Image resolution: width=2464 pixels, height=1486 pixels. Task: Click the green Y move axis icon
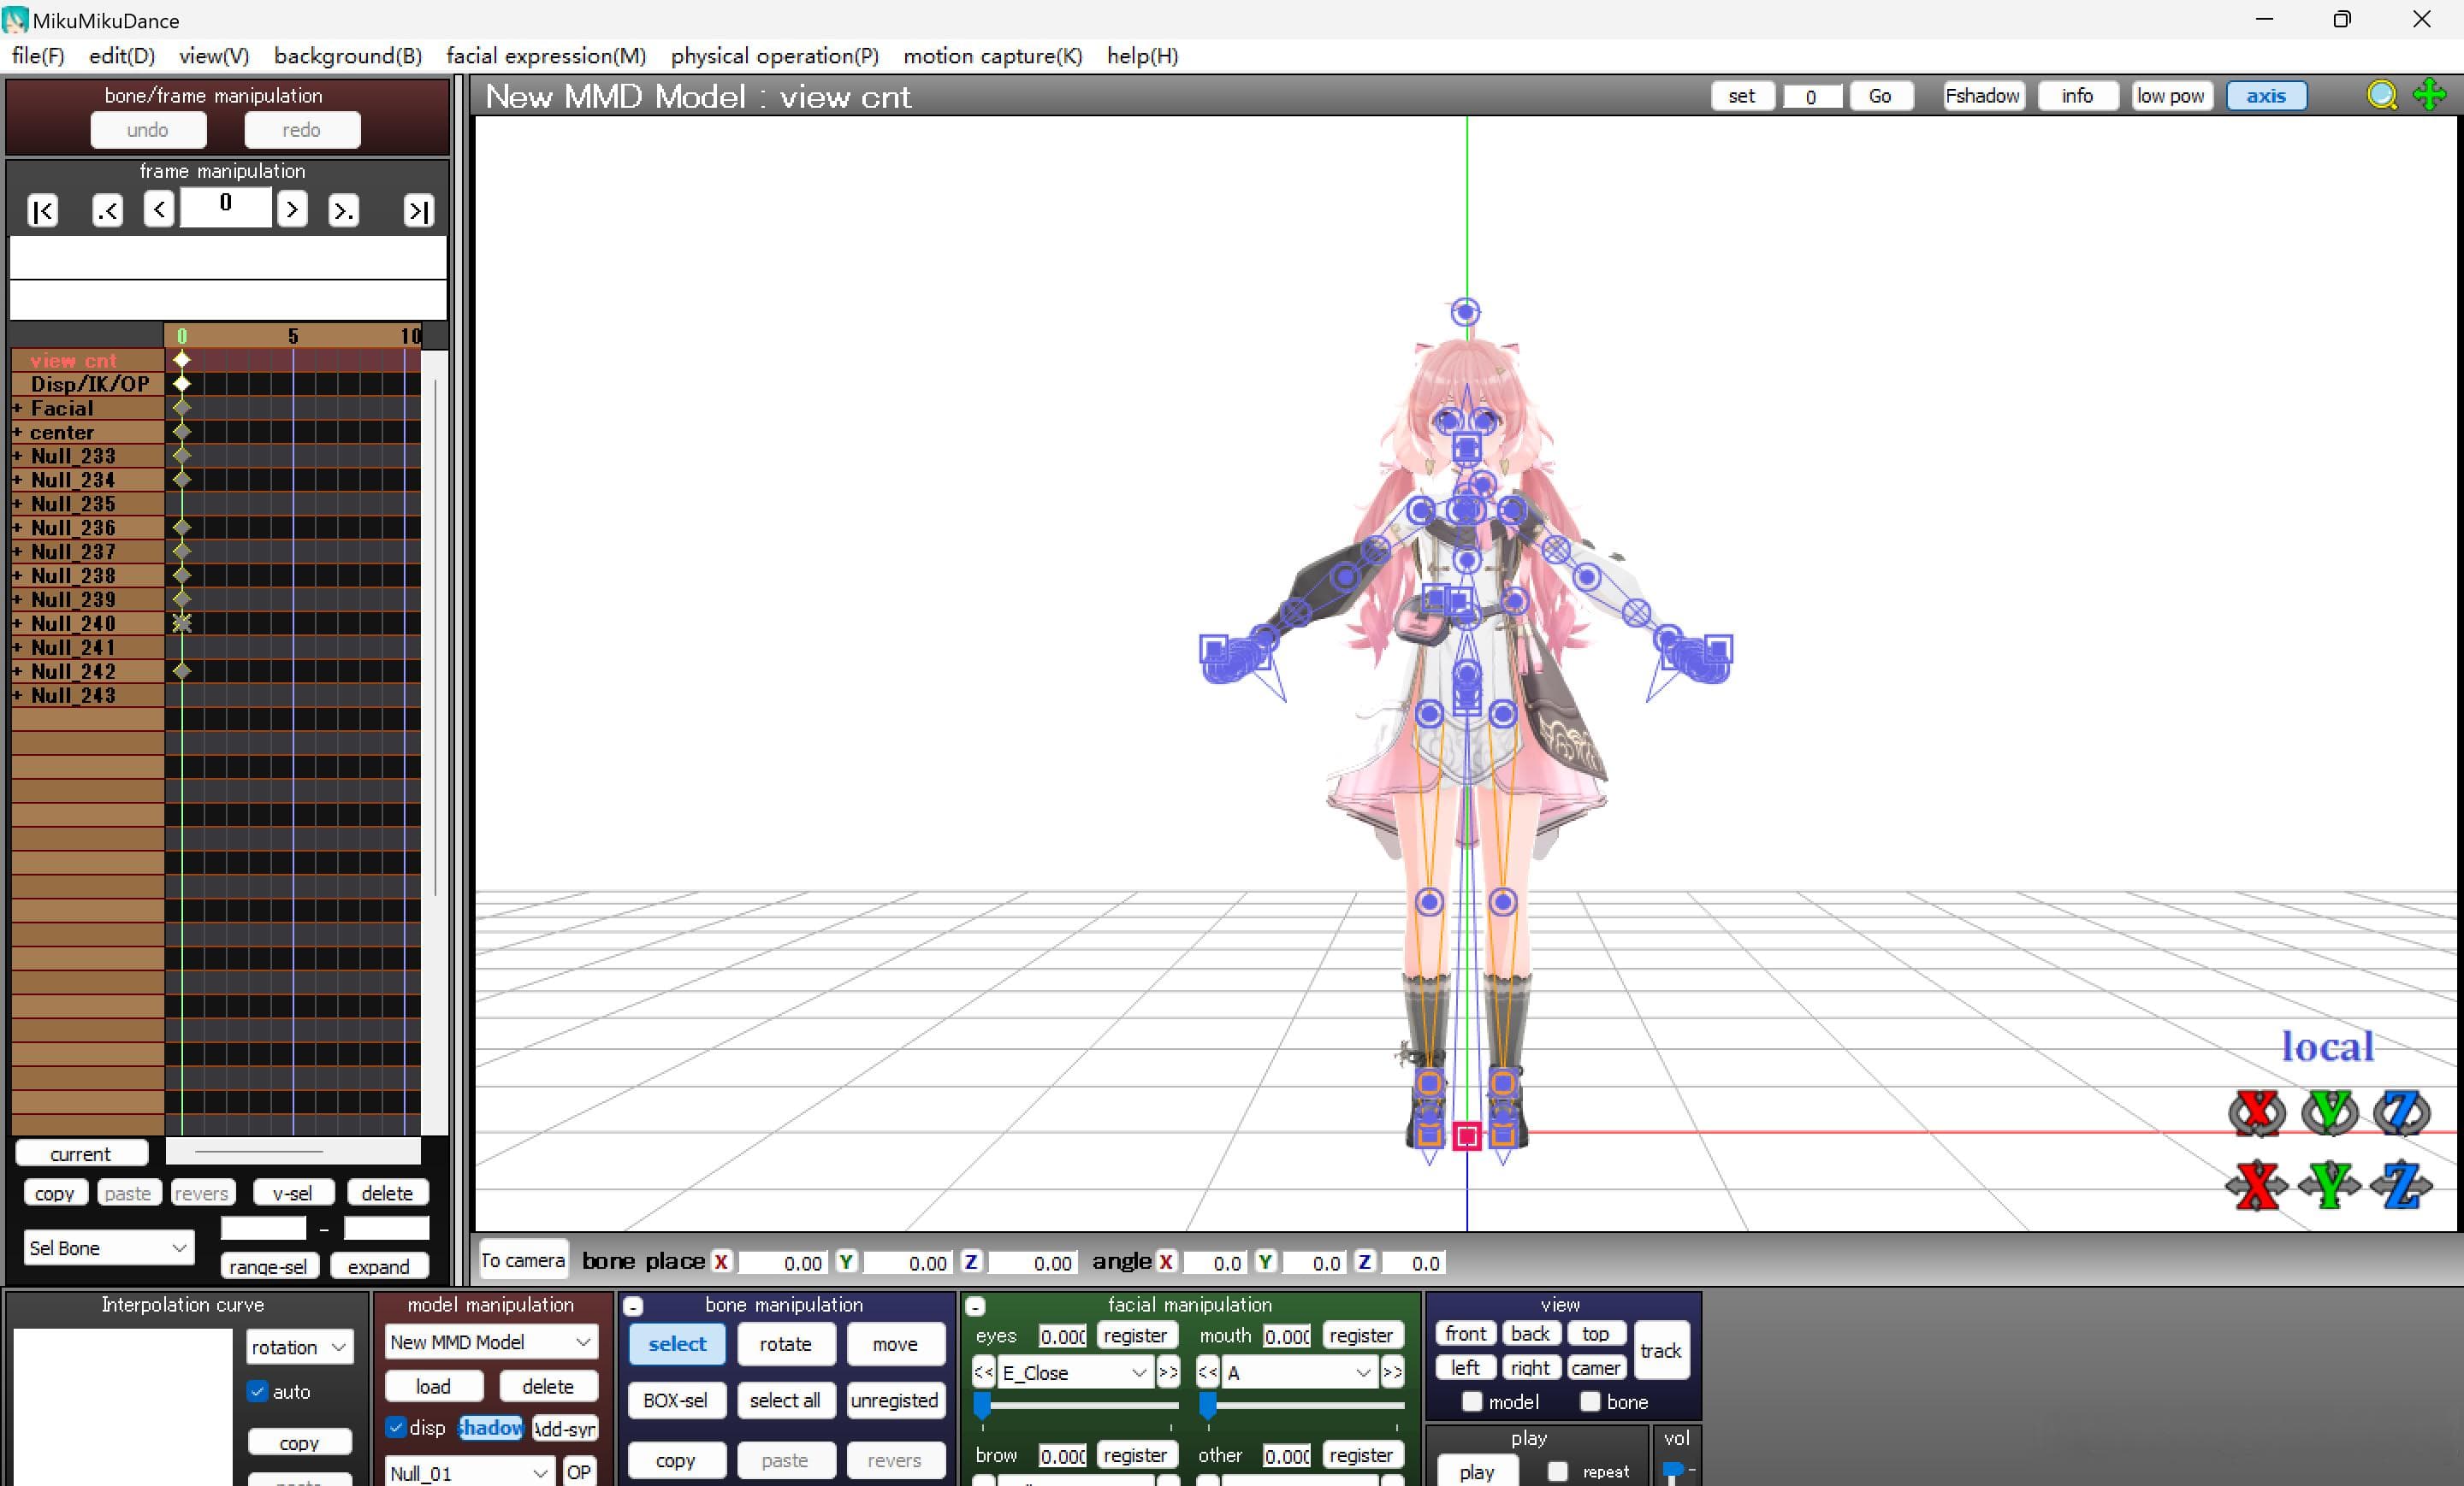tap(2330, 1186)
